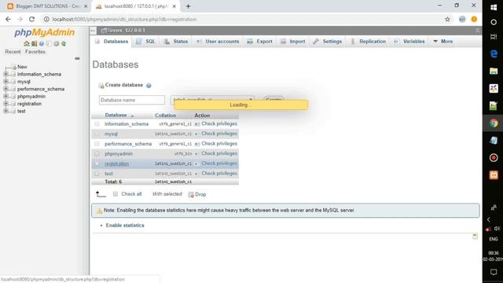The height and width of the screenshot is (283, 503).
Task: Open File Explorer from taskbar
Action: pos(494,71)
